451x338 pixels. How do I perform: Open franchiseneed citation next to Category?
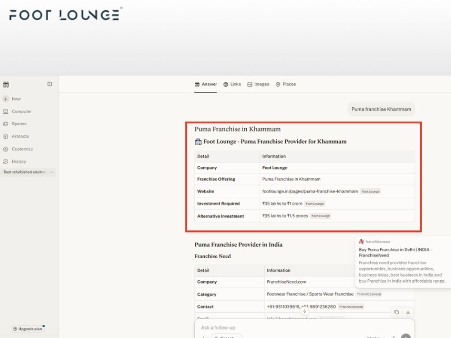pos(369,294)
